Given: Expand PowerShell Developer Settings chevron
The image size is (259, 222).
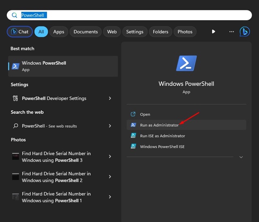Looking at the screenshot, I should 110,98.
